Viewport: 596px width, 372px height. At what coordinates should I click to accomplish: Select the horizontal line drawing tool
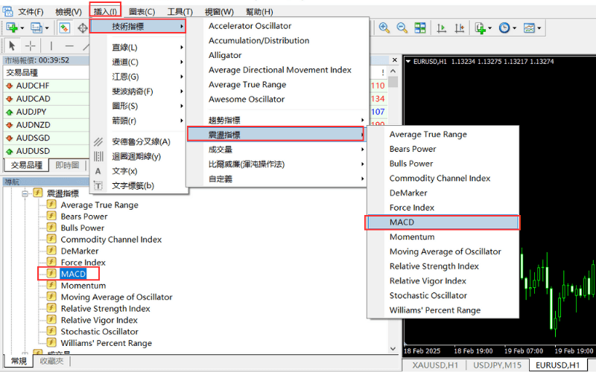pyautogui.click(x=69, y=46)
